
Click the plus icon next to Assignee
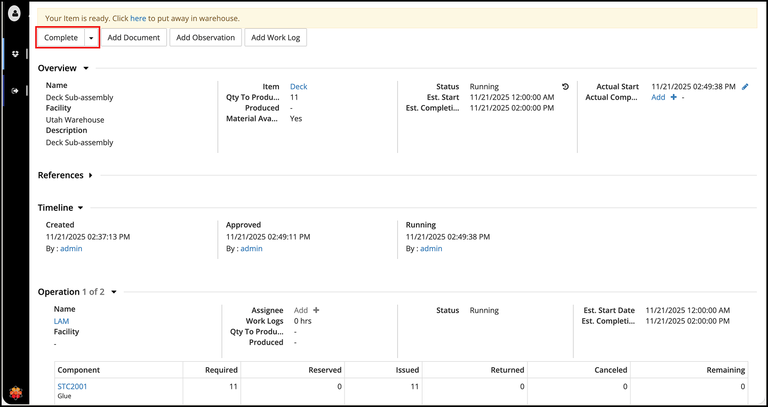tap(316, 310)
